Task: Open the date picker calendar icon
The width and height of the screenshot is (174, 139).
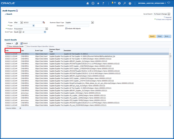Action: click(44, 22)
